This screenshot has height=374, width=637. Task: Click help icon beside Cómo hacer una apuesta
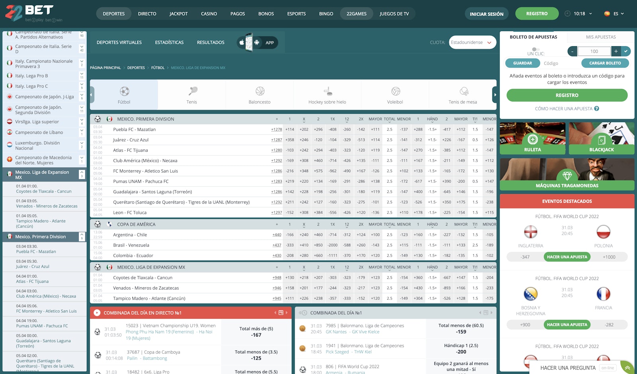(x=596, y=109)
